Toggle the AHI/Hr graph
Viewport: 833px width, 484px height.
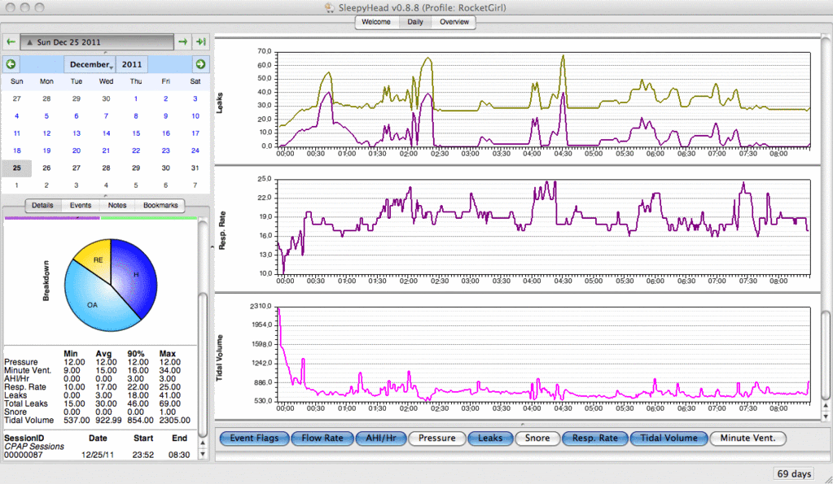381,438
